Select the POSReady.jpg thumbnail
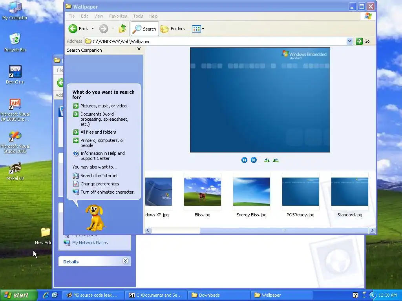Viewport: 402px width, 301px height. 300,195
